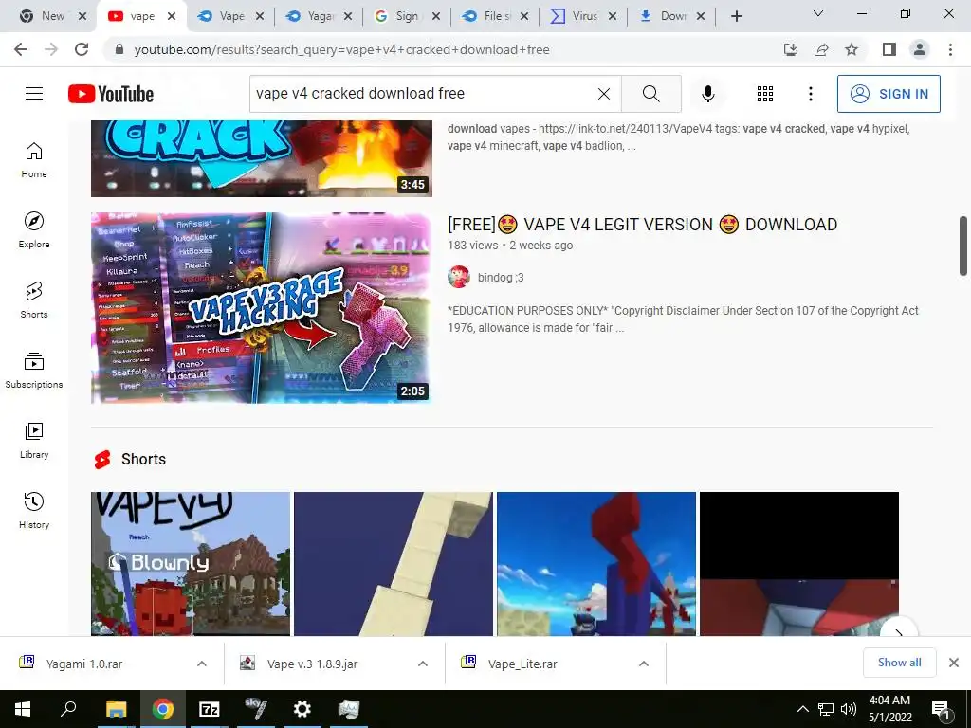Open 7-Zip from the taskbar
The width and height of the screenshot is (971, 728).
point(209,709)
